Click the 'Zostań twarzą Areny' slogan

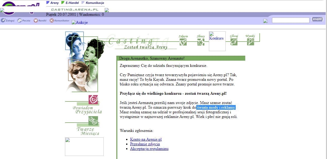tap(146, 47)
